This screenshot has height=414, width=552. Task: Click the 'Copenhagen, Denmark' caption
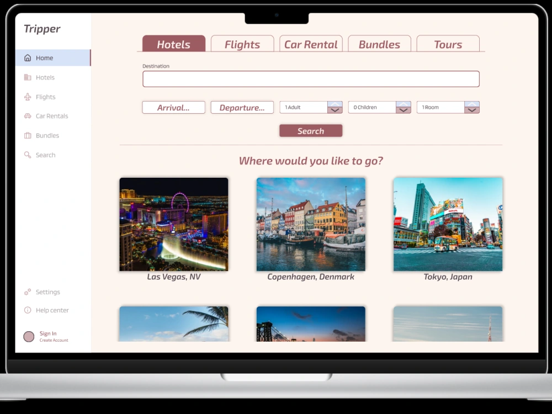(x=311, y=277)
